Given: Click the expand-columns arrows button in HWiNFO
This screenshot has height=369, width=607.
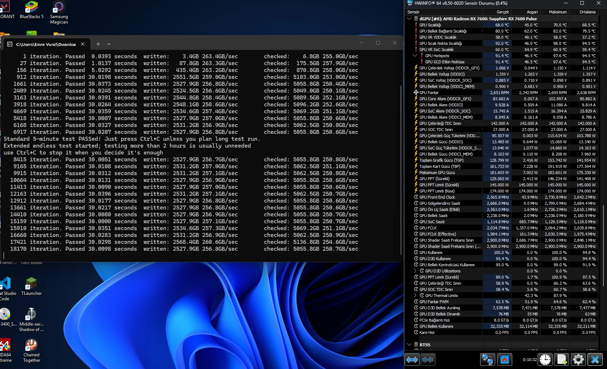Looking at the screenshot, I should [x=412, y=360].
